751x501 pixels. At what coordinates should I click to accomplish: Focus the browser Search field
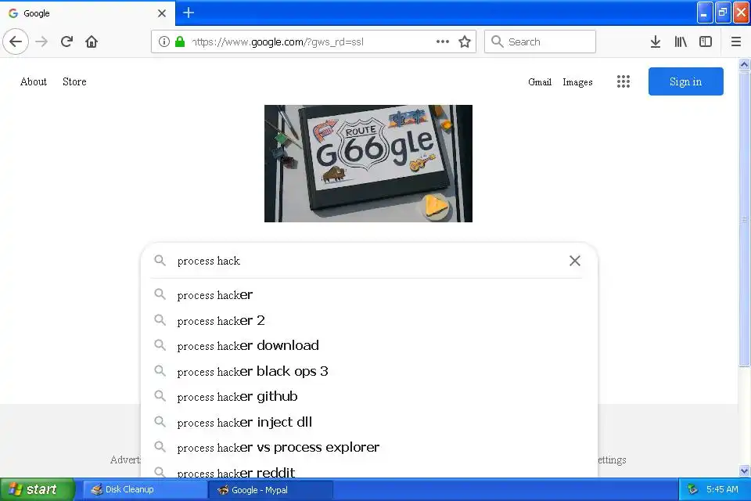(x=541, y=41)
